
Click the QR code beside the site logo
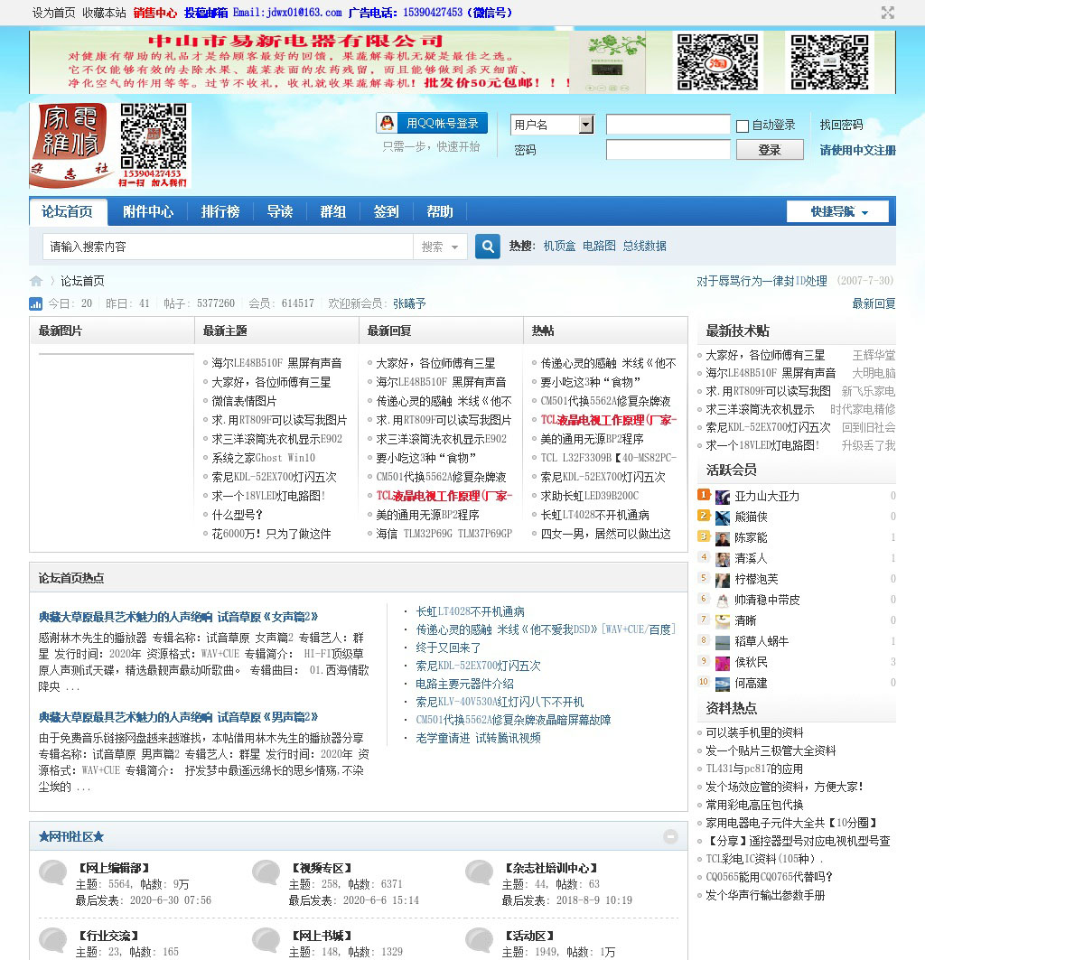click(x=154, y=136)
